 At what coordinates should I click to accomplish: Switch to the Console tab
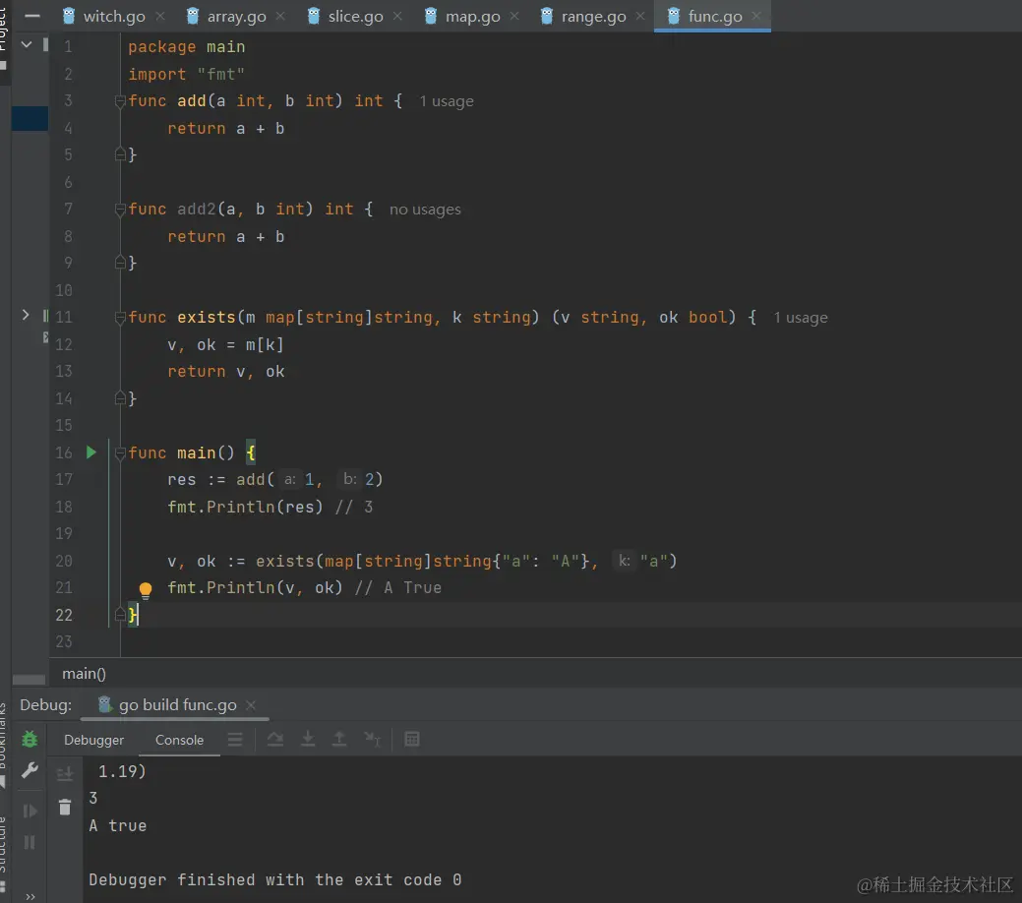[x=179, y=740]
